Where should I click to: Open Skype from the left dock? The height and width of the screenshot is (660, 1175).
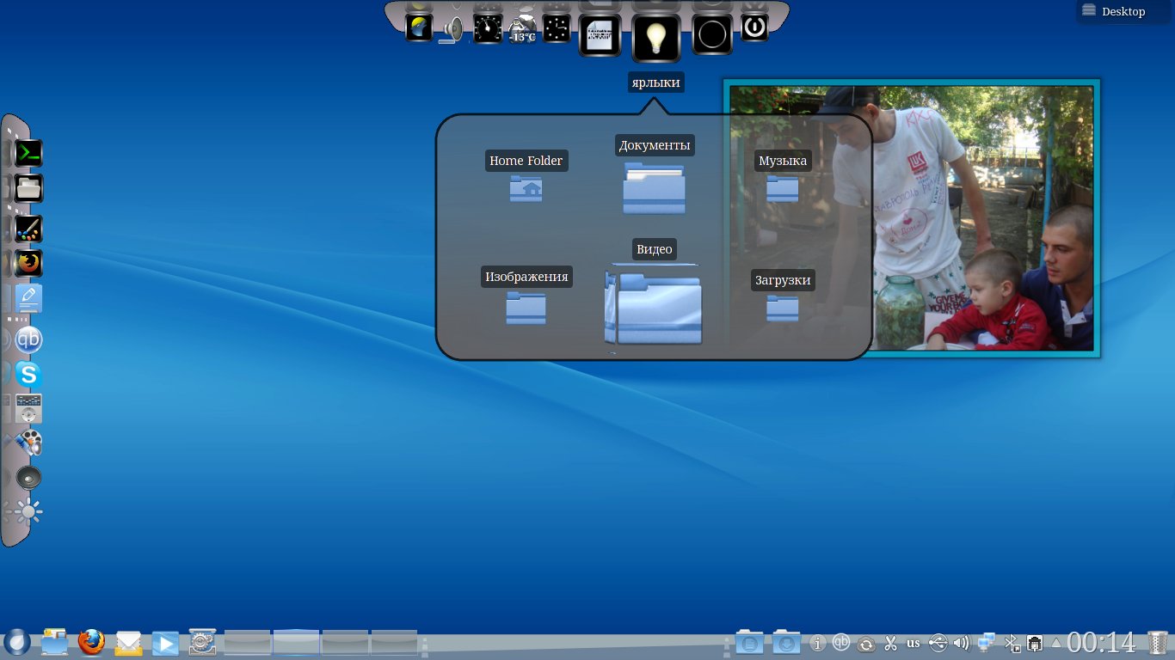pos(28,375)
